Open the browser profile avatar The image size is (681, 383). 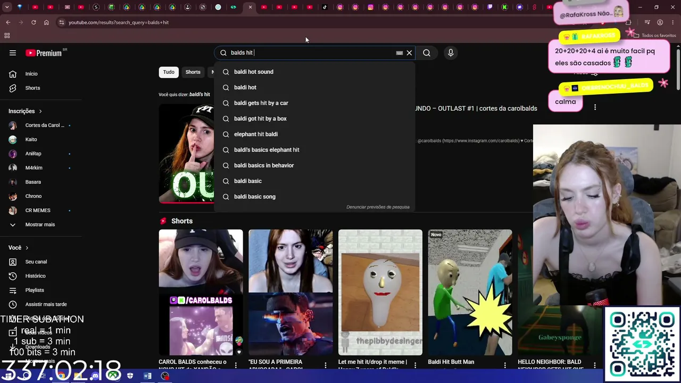660,22
